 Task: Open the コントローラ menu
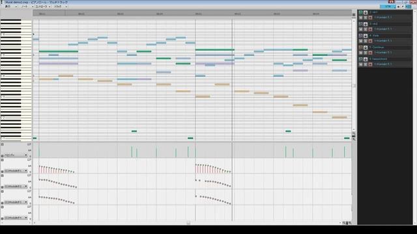(43, 6)
